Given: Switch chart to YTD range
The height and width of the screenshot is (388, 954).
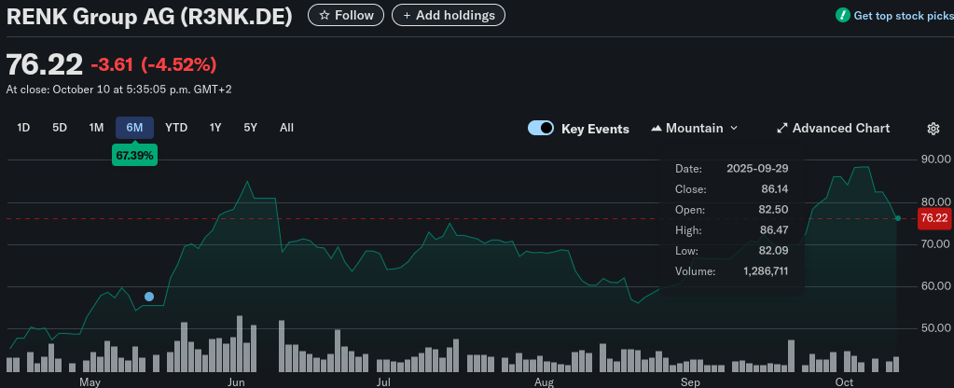Looking at the screenshot, I should [x=176, y=128].
